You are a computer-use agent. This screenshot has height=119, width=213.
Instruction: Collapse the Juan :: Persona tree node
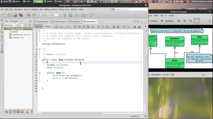(5, 29)
